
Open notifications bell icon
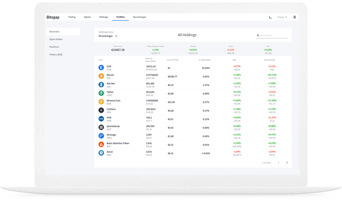295,17
